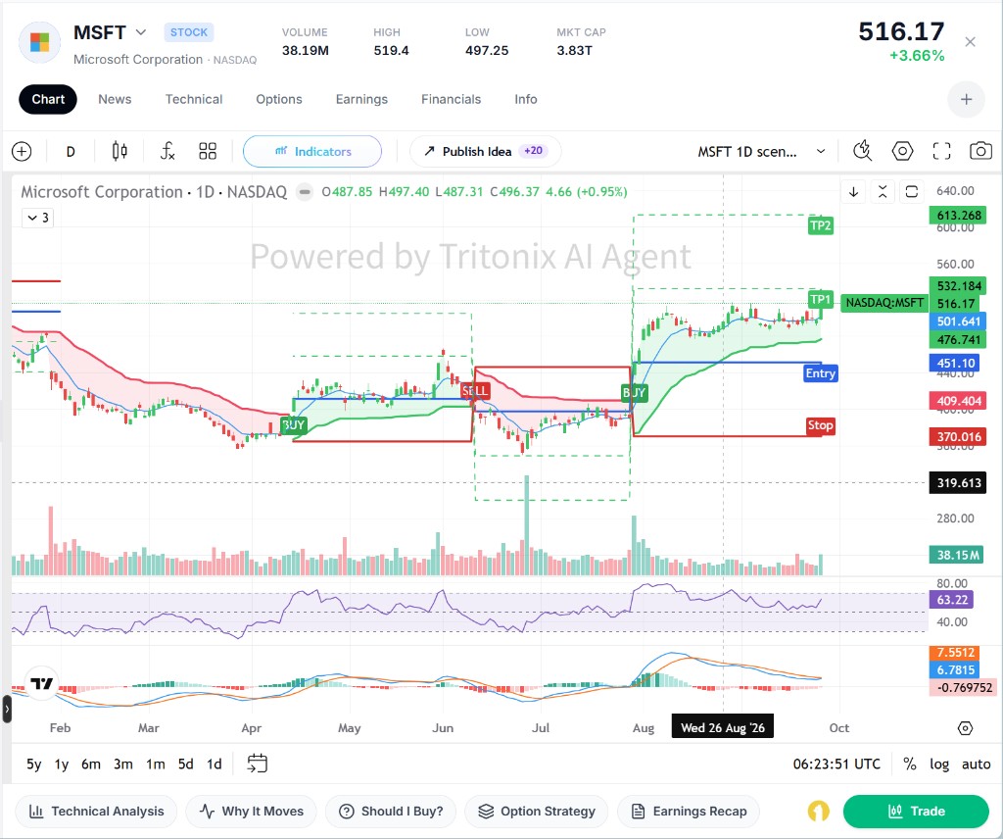Screen dimensions: 1003x839
Task: Choose the candlestick chart style icon
Action: tap(119, 152)
